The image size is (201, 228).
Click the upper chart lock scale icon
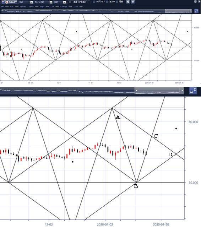click(196, 11)
